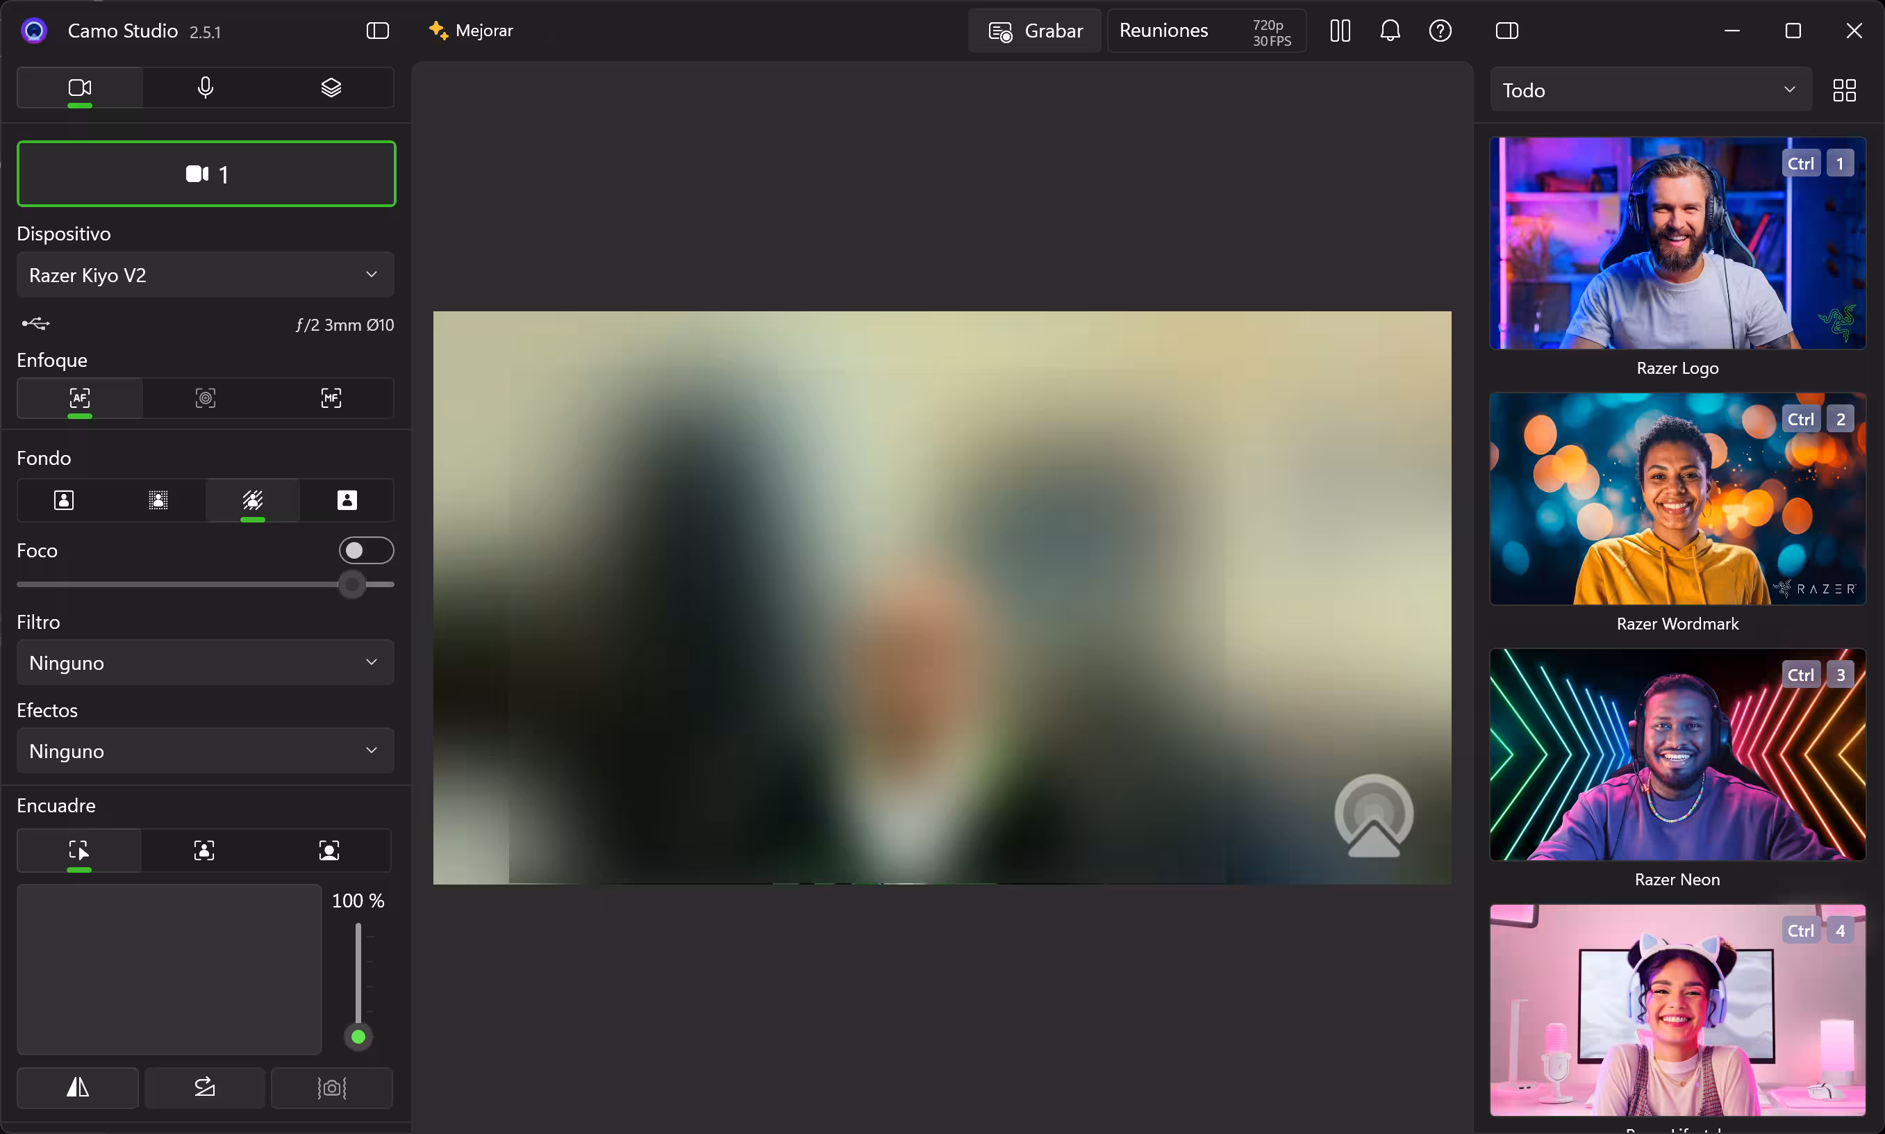Click the Mejorar button
1885x1134 pixels.
[470, 31]
